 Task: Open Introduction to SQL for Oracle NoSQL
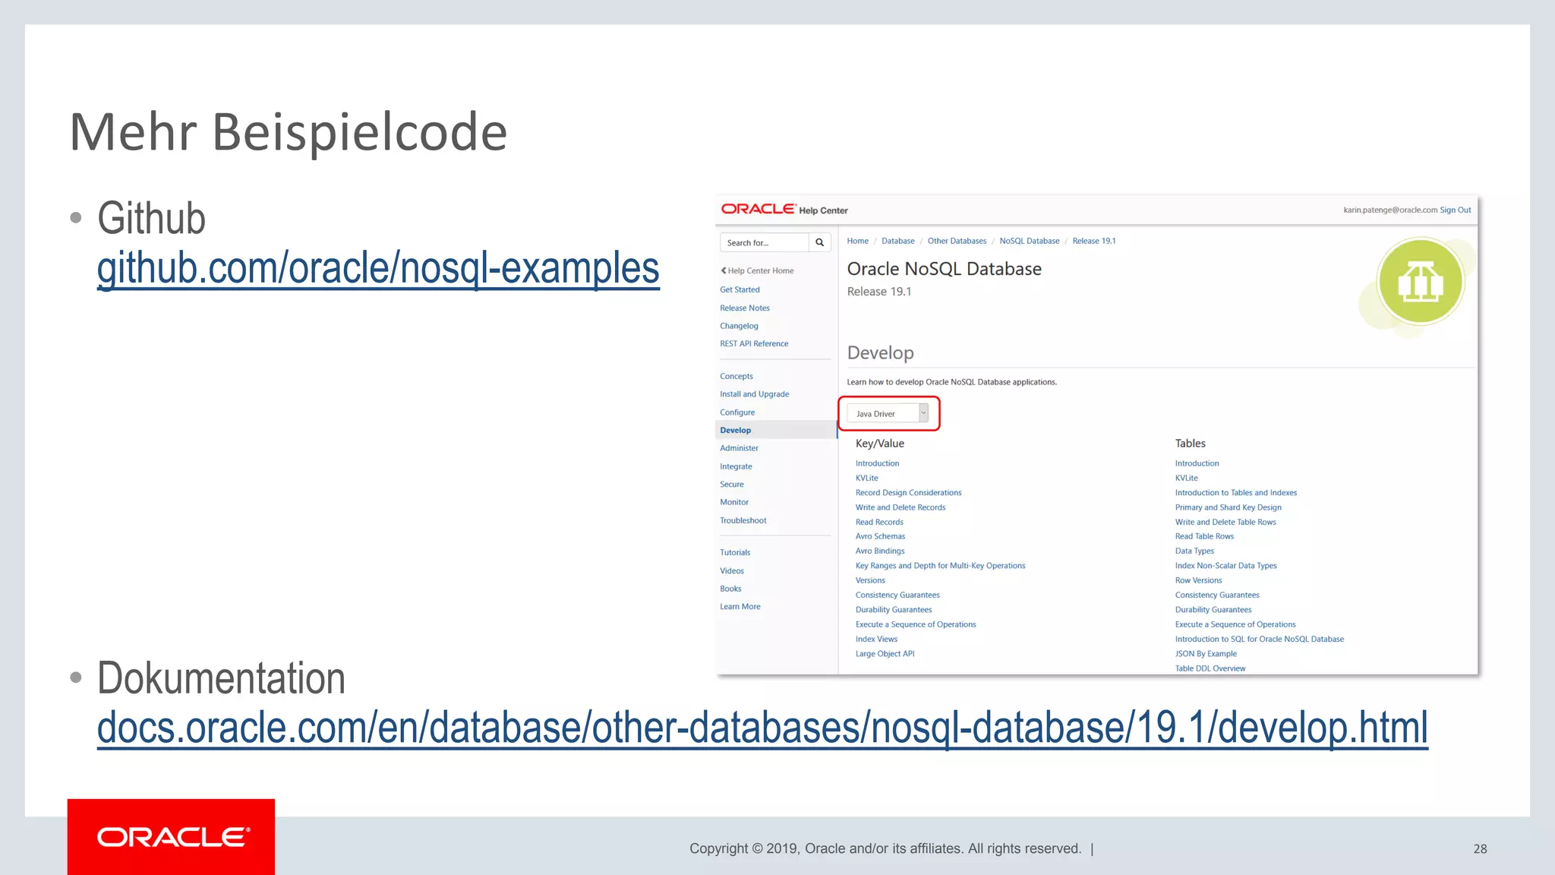click(1260, 639)
